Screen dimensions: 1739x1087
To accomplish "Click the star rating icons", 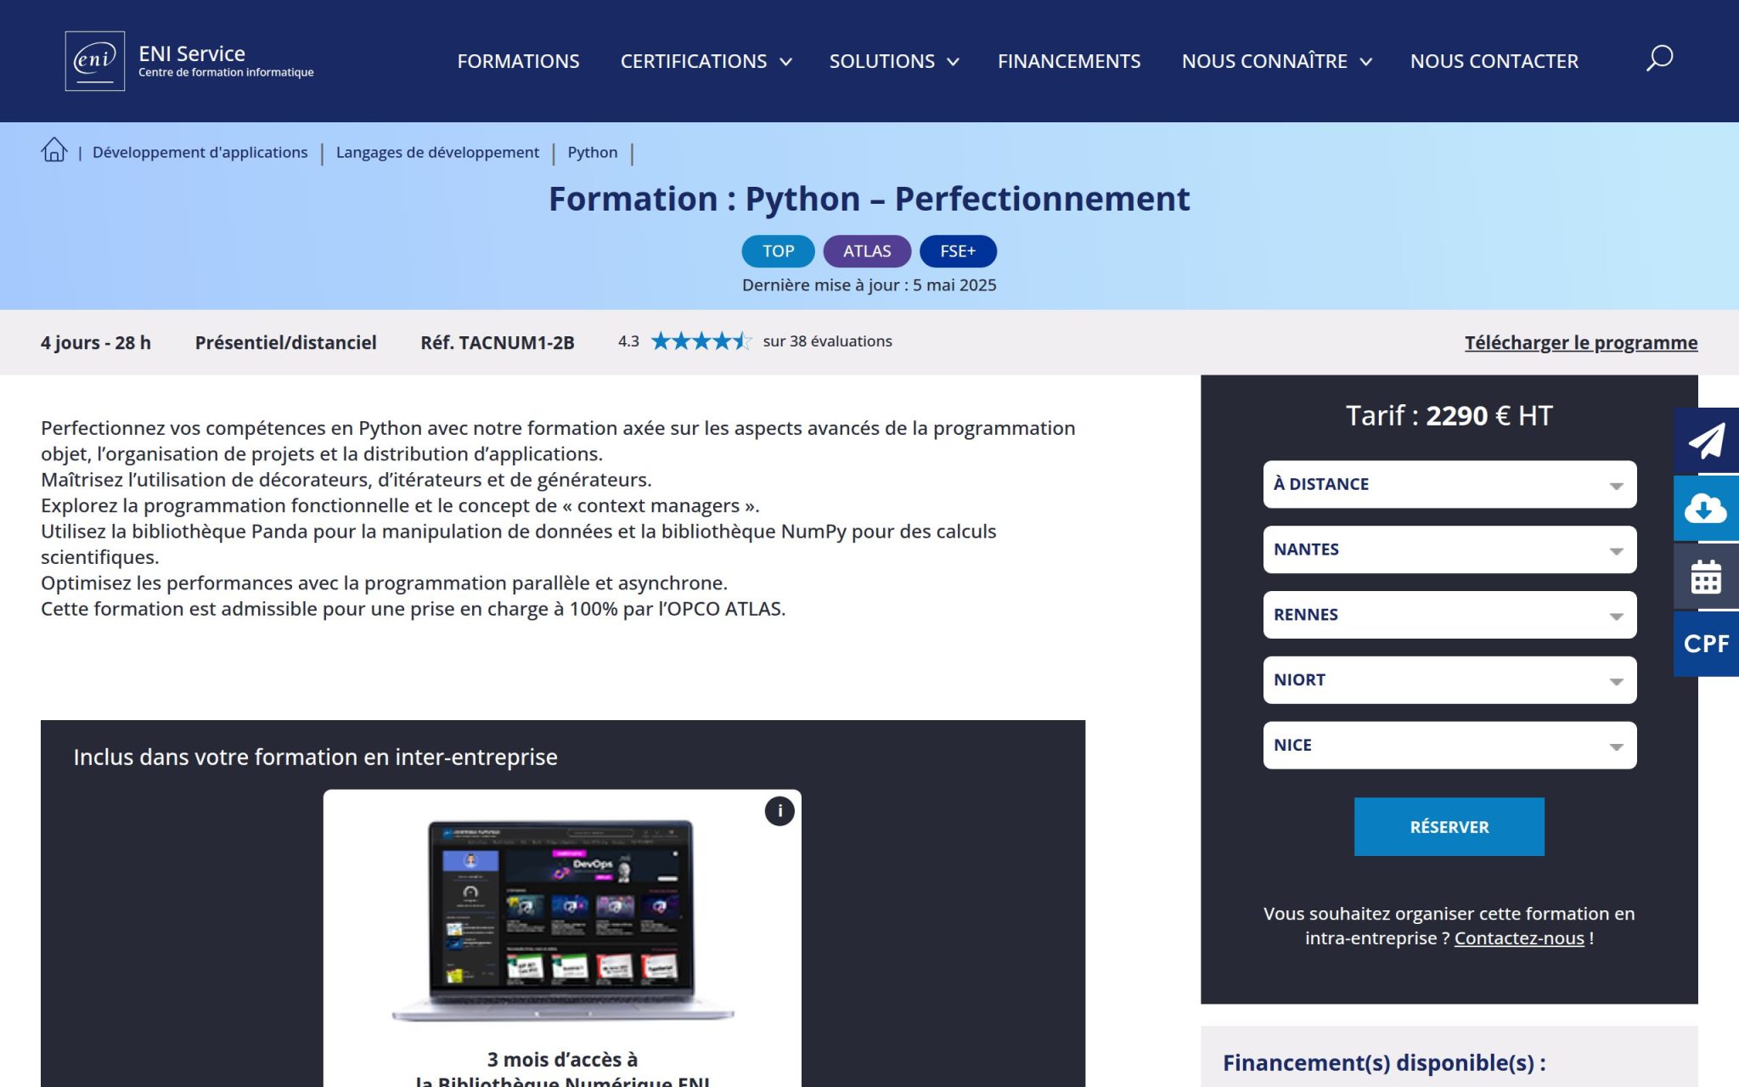I will coord(701,341).
